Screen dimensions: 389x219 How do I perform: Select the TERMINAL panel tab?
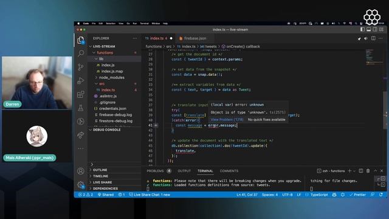(205, 171)
